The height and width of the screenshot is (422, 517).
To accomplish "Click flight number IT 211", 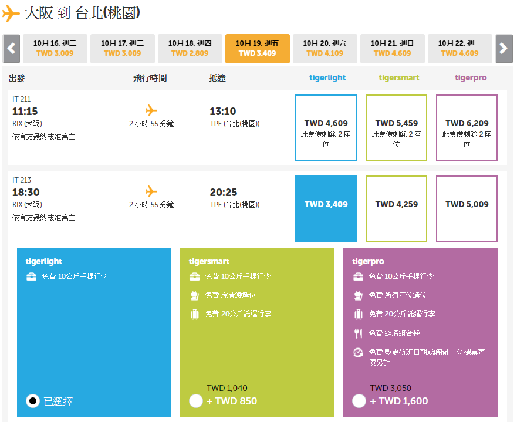I will pyautogui.click(x=22, y=99).
